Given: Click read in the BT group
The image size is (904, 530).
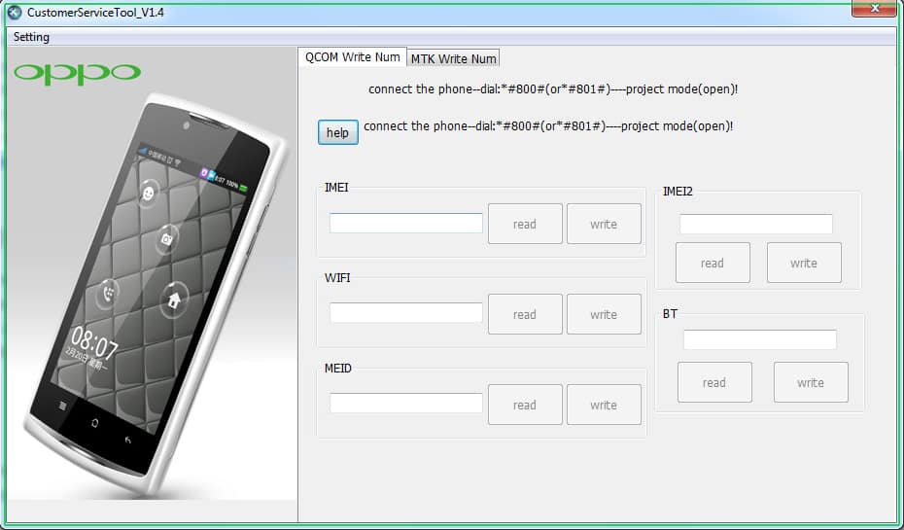Looking at the screenshot, I should pos(714,382).
